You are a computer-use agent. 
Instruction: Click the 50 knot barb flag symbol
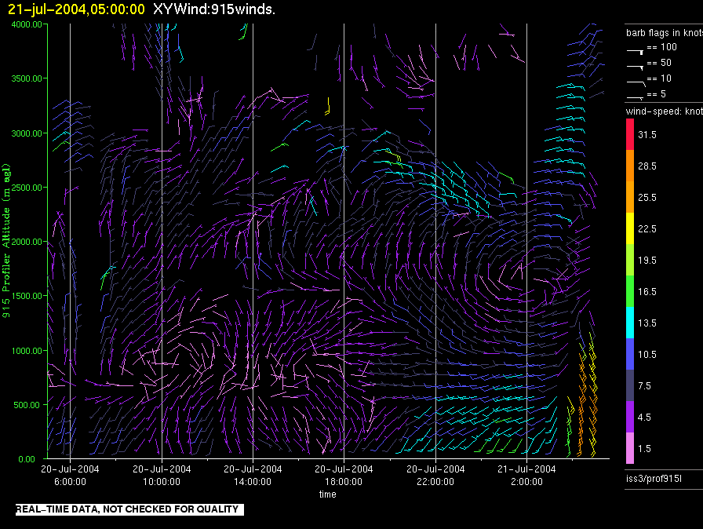click(x=635, y=67)
